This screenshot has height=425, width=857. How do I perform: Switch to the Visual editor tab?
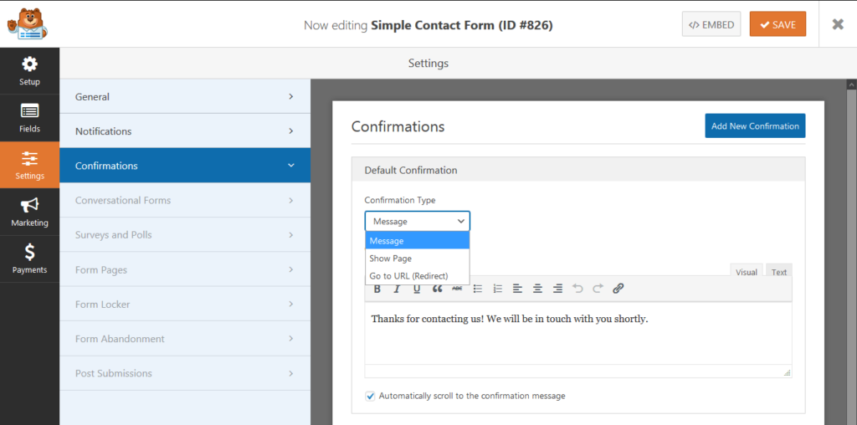[746, 272]
